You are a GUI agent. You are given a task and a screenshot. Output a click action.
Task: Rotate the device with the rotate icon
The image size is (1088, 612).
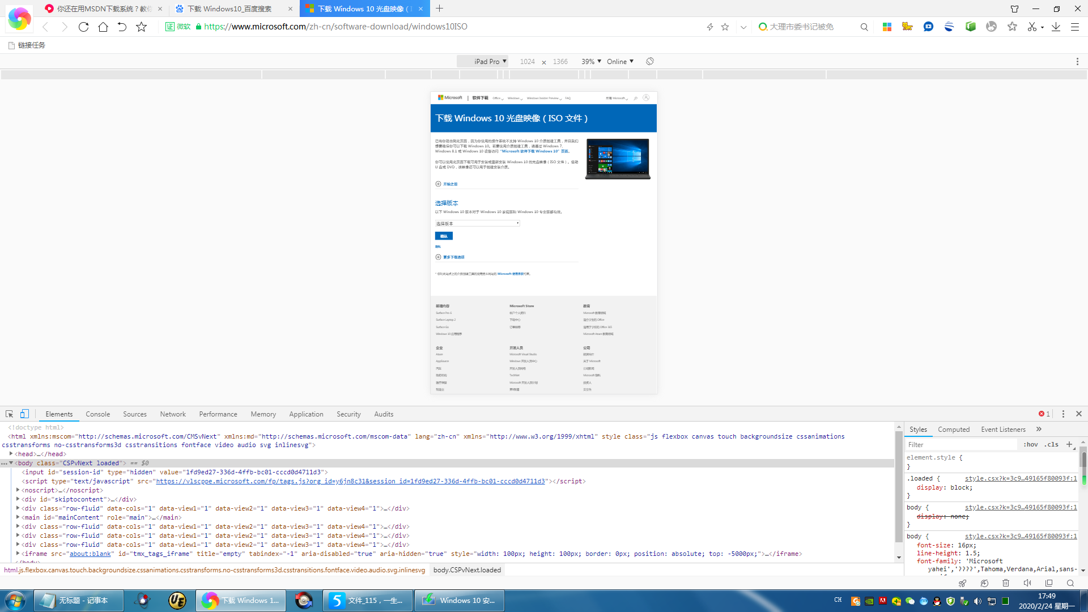click(650, 61)
